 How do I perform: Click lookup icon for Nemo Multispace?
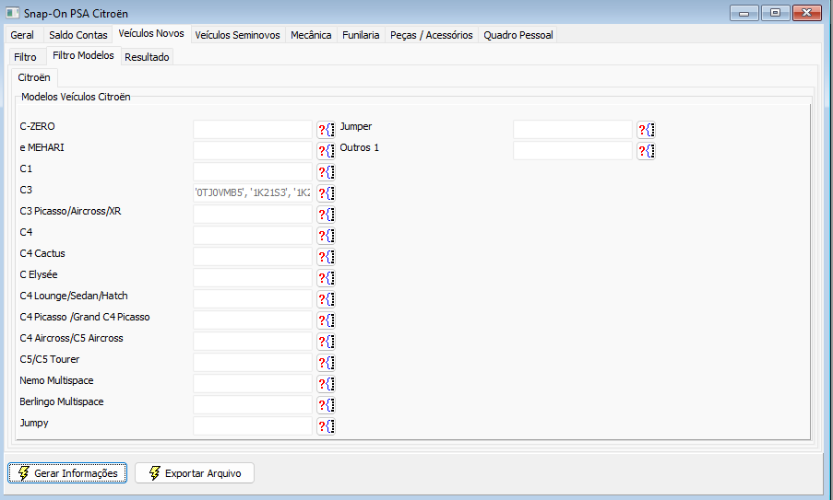point(327,384)
